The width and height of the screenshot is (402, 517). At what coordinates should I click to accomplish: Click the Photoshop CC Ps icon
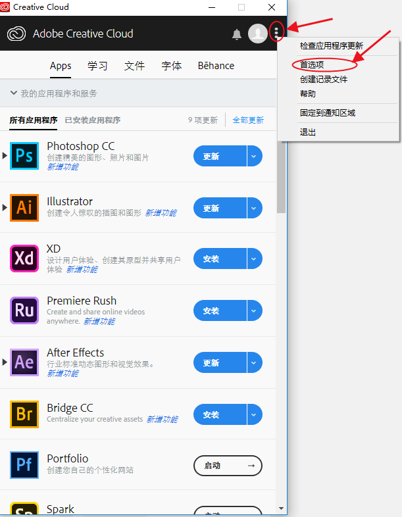[24, 156]
